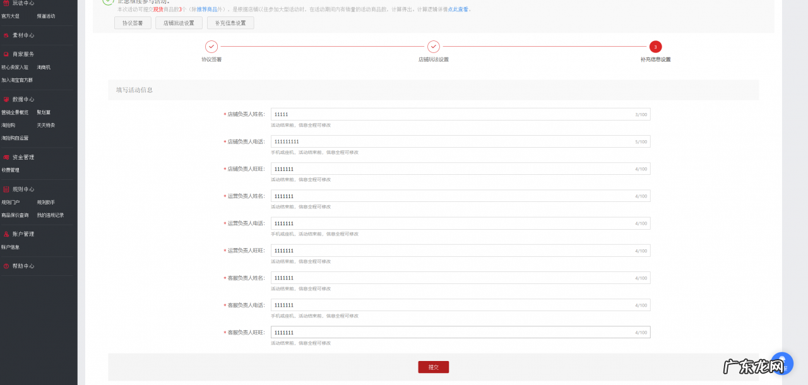Open the blue floating help widget

(781, 364)
